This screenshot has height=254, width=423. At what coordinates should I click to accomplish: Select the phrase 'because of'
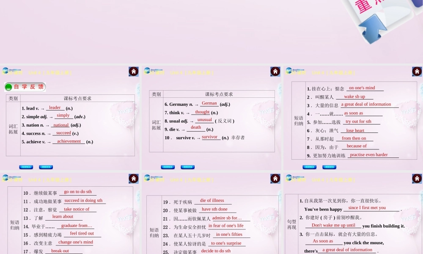[357, 146]
